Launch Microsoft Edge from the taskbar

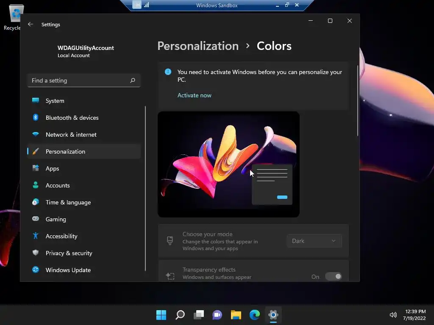click(255, 315)
